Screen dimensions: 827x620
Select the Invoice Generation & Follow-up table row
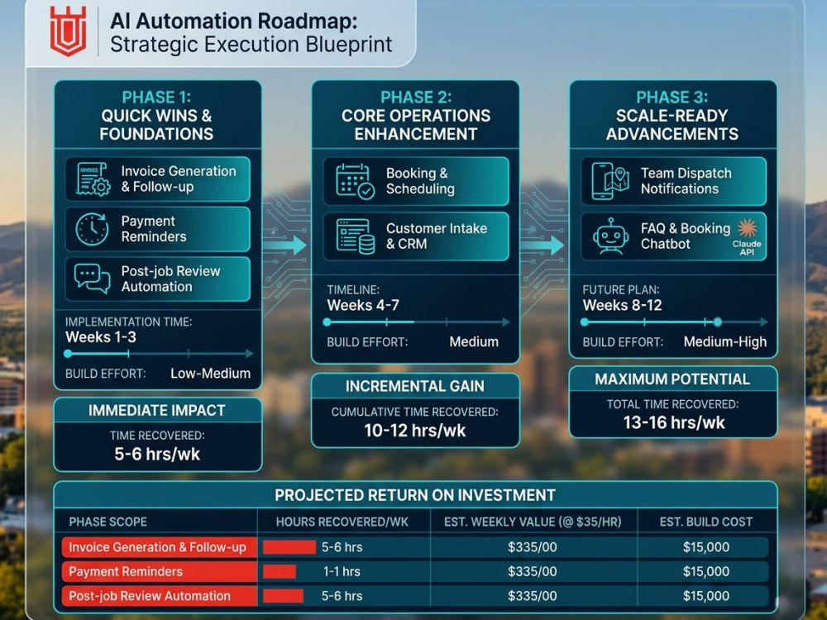(x=415, y=547)
